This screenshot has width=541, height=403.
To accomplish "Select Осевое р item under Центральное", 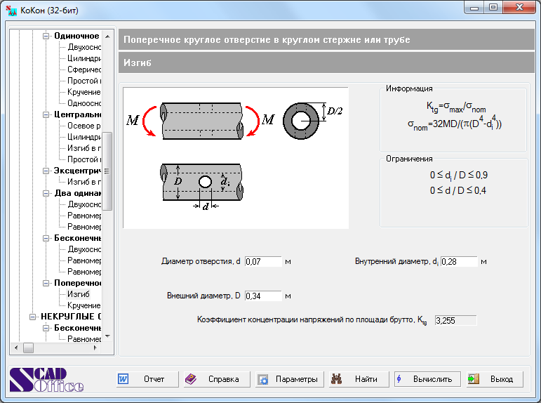I will (x=84, y=126).
